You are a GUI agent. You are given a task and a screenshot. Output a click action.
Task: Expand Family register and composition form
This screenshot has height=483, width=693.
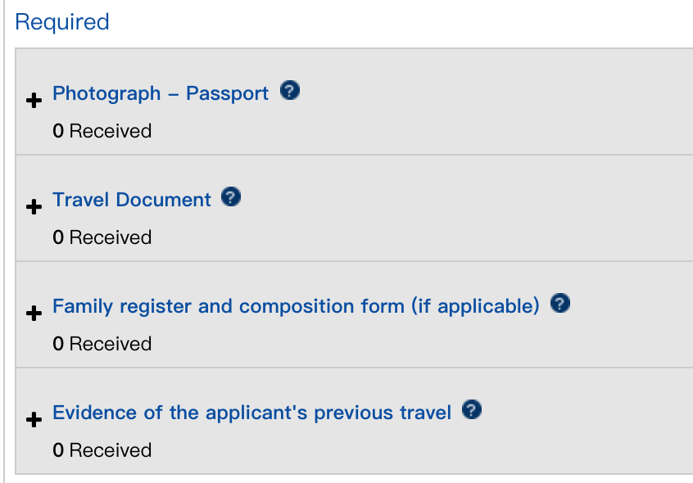pyautogui.click(x=34, y=314)
